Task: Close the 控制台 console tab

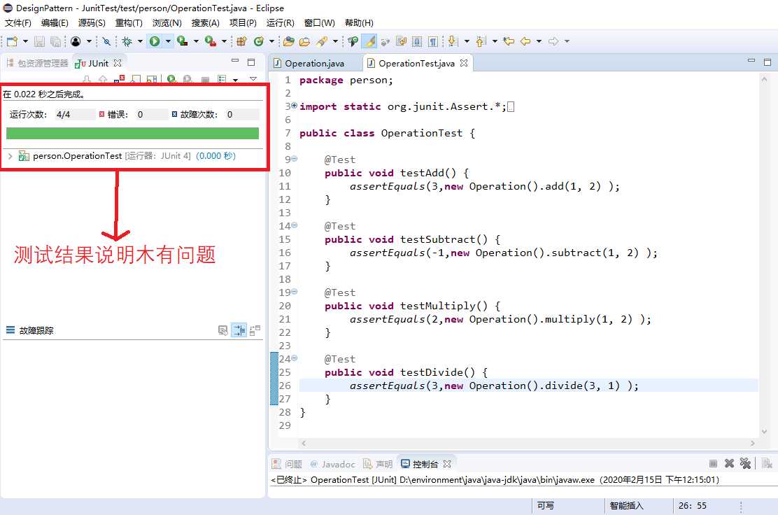Action: tap(447, 464)
